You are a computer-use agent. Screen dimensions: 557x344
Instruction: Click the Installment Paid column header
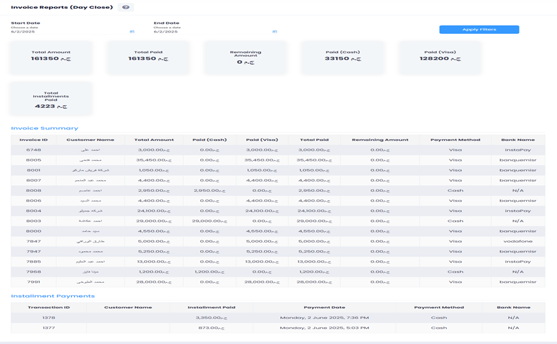212,308
